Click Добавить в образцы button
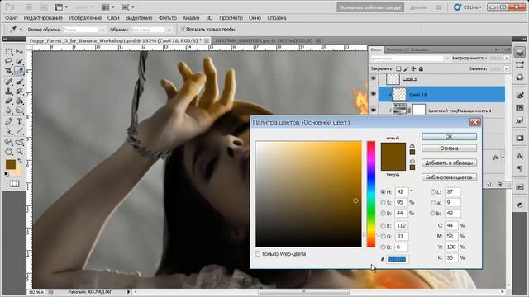529x297 pixels. [449, 163]
